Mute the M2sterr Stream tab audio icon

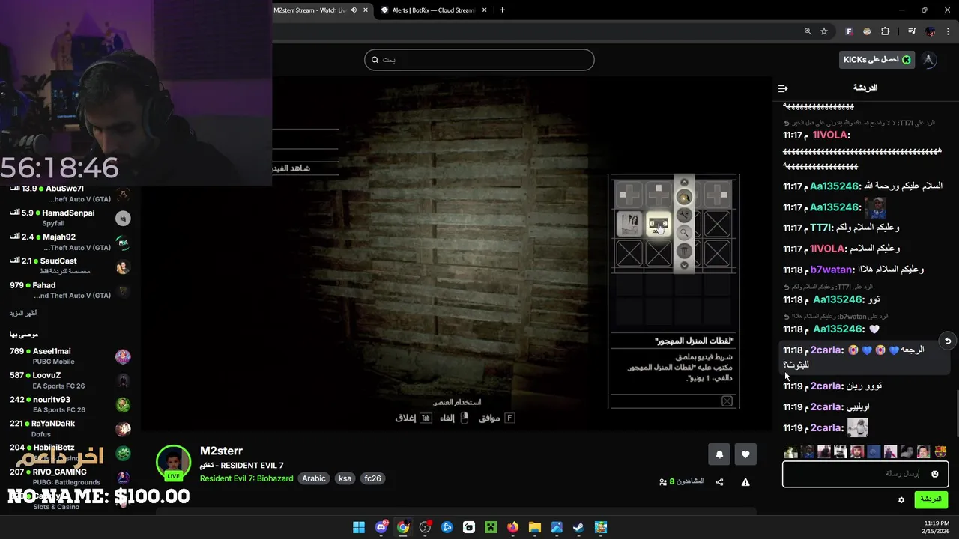pos(354,10)
